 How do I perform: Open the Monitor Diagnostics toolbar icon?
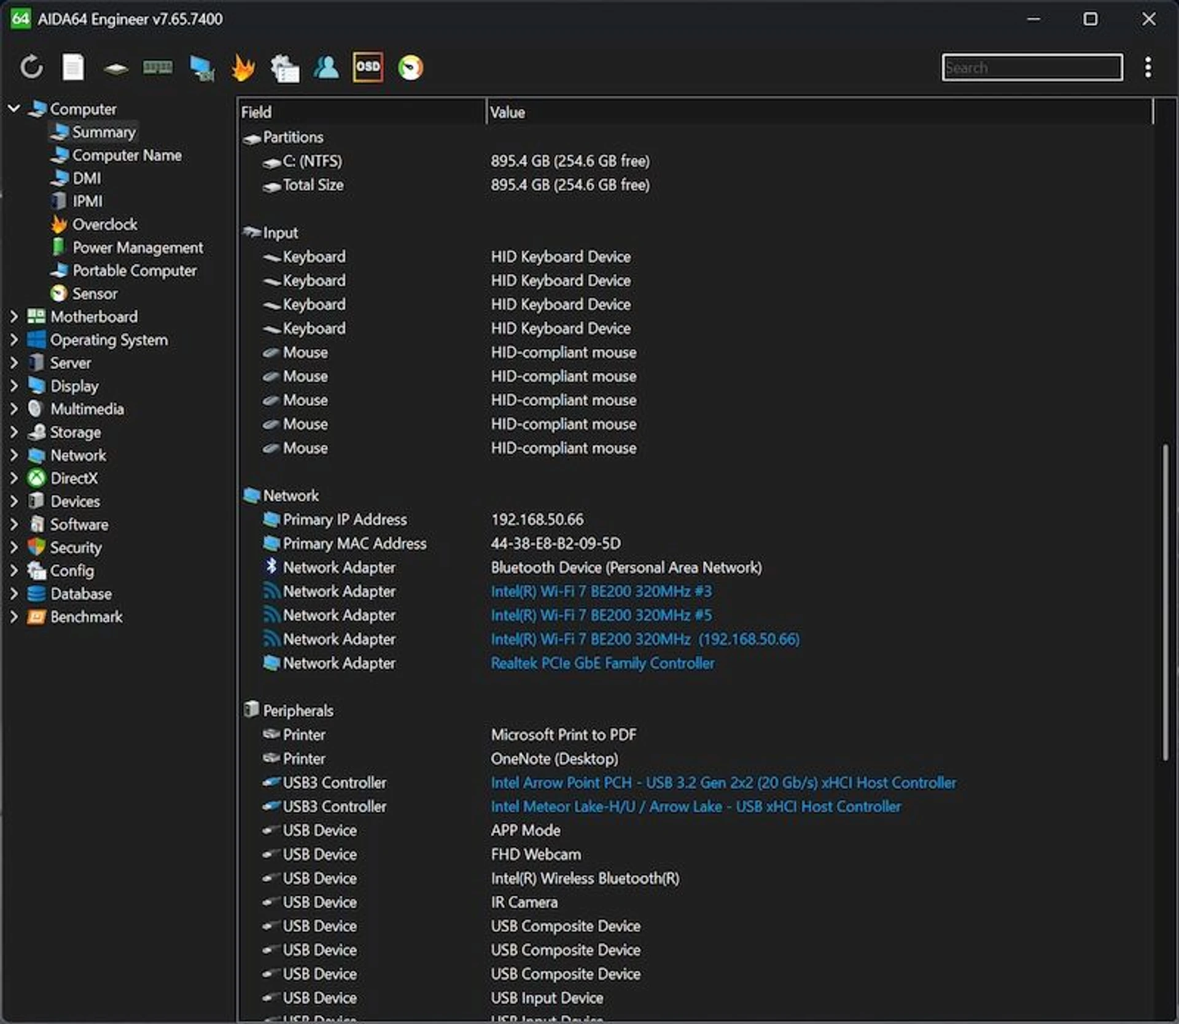click(x=201, y=68)
